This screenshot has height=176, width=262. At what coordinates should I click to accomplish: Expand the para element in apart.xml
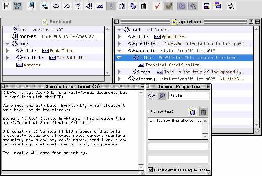tap(119, 72)
